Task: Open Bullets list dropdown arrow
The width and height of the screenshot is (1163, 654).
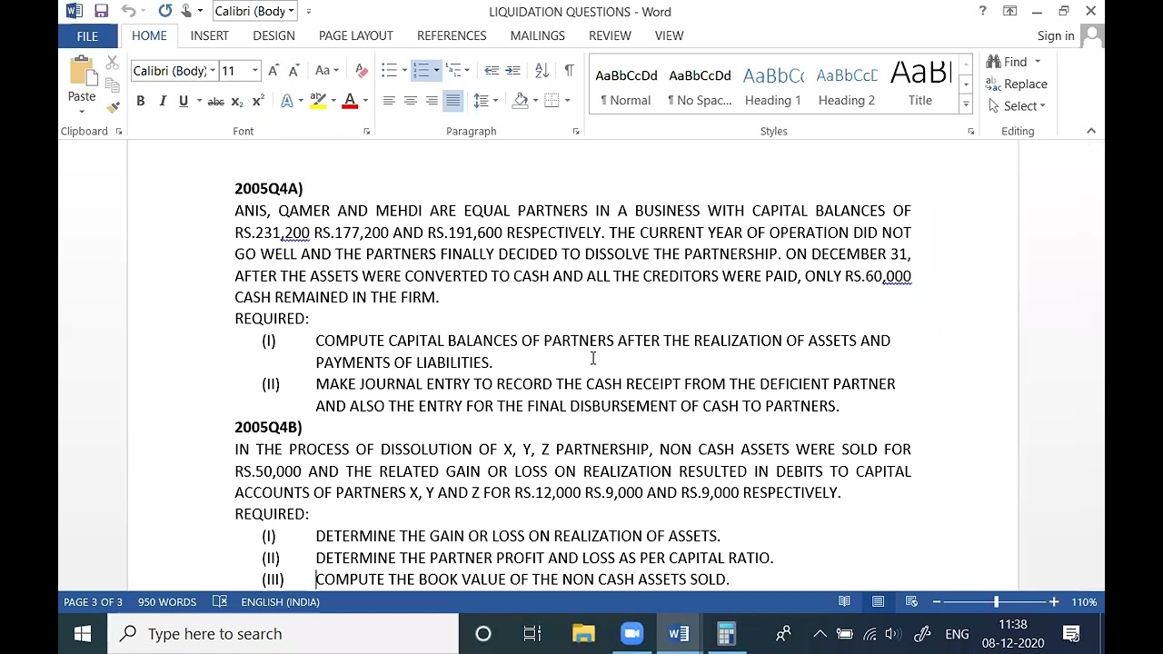Action: (405, 71)
